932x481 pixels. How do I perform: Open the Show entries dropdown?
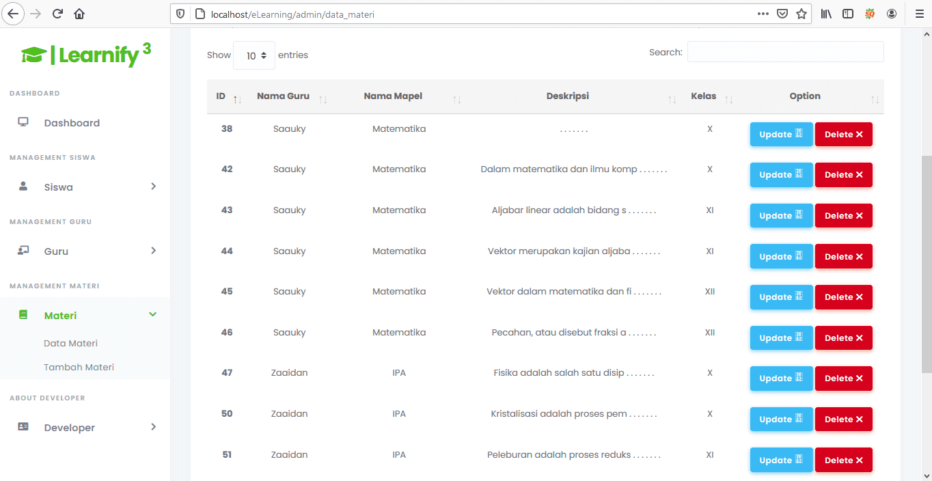coord(253,55)
